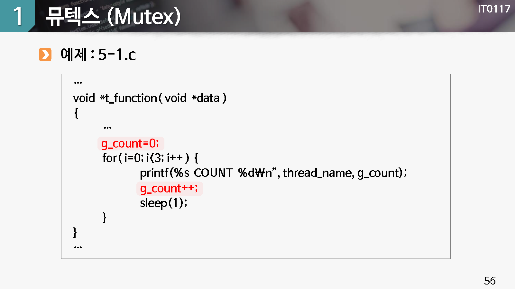The height and width of the screenshot is (289, 515).
Task: Click the final ellipsis below the code
Action: pos(78,247)
